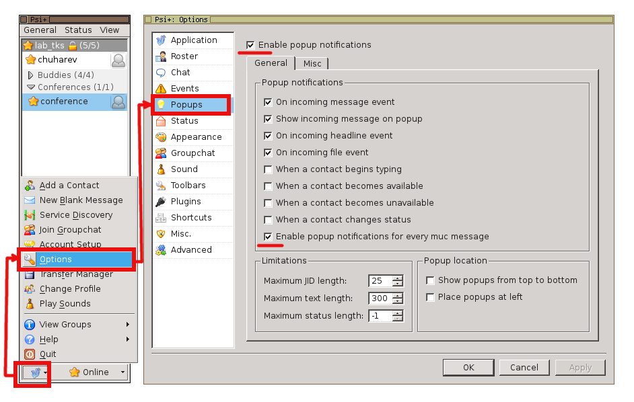This screenshot has width=634, height=402.
Task: Open the Plugins plug icon category
Action: coord(161,202)
